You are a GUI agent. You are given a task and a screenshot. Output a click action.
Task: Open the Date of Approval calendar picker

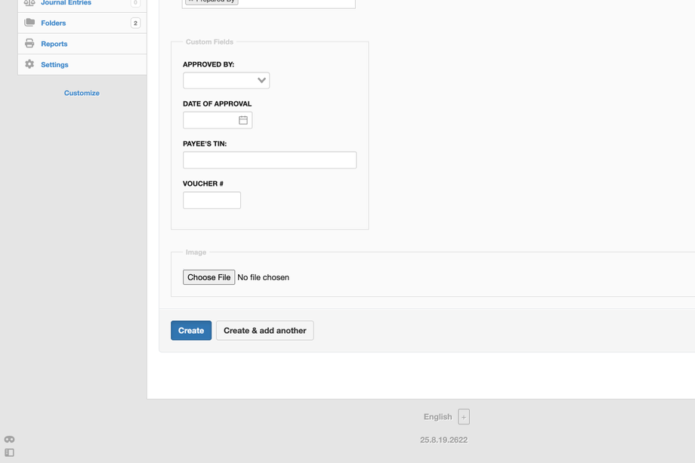coord(243,120)
